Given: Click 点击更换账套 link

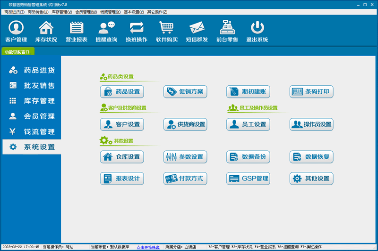Looking at the screenshot, I should (148, 247).
